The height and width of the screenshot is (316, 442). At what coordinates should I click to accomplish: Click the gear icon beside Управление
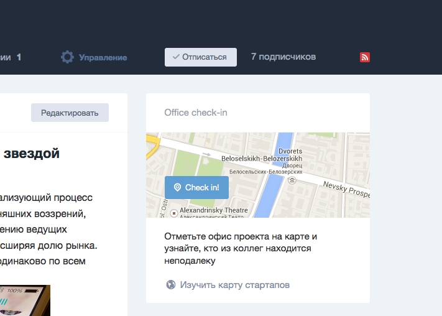67,57
